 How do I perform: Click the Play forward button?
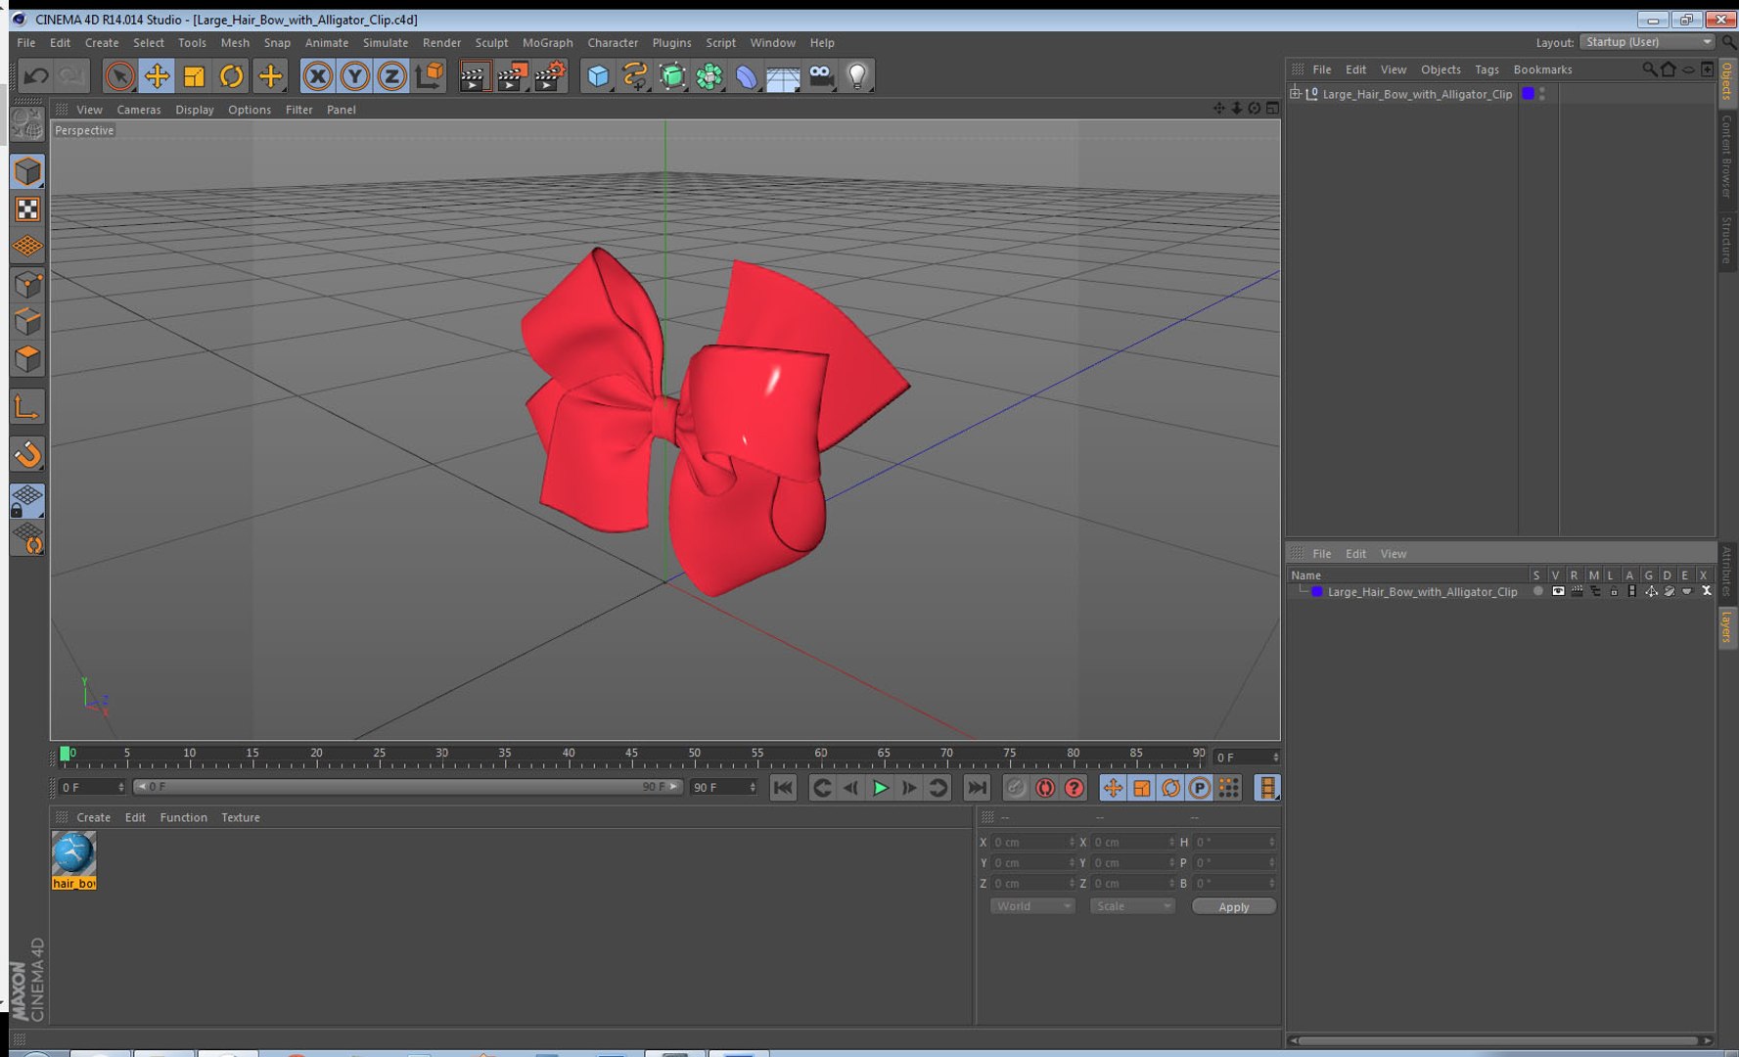[x=881, y=788]
